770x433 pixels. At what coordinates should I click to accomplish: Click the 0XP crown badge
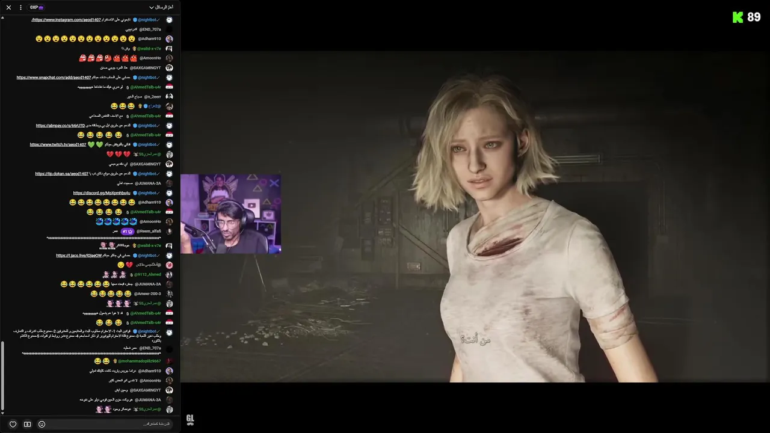pyautogui.click(x=37, y=7)
